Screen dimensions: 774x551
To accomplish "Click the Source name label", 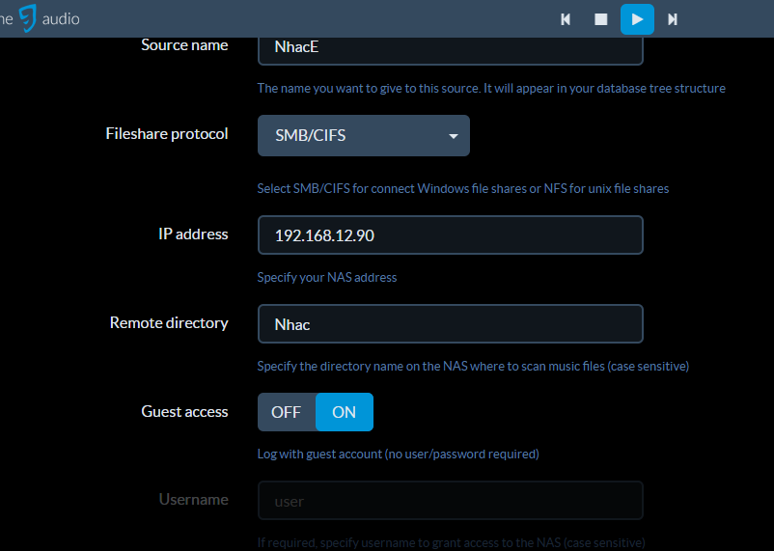I will coord(184,45).
